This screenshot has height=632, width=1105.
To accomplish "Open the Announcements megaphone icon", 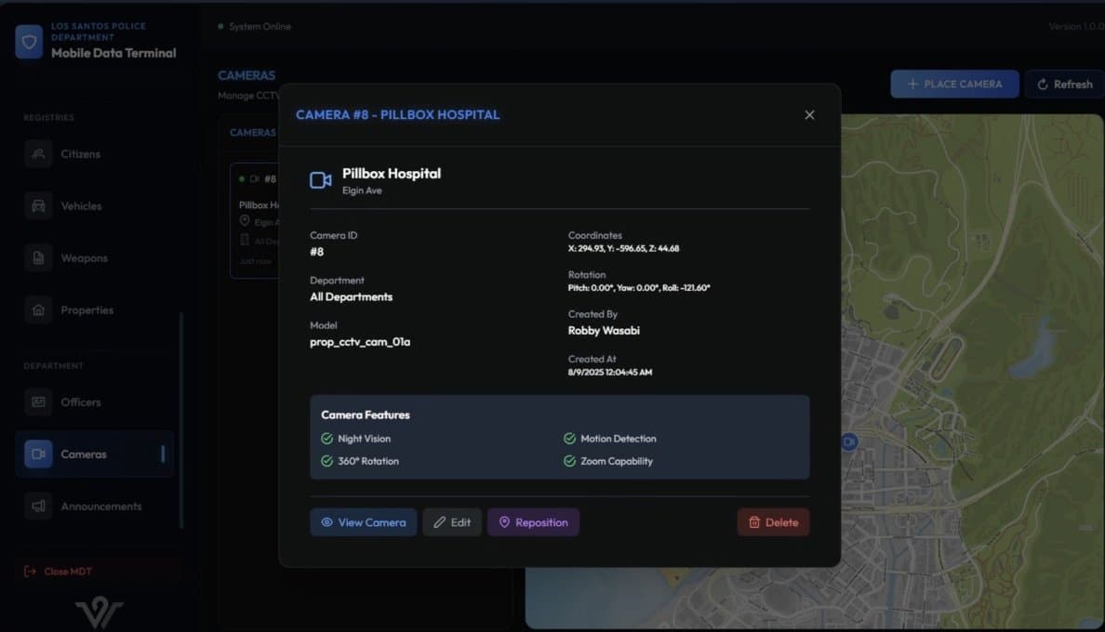I will click(x=38, y=506).
